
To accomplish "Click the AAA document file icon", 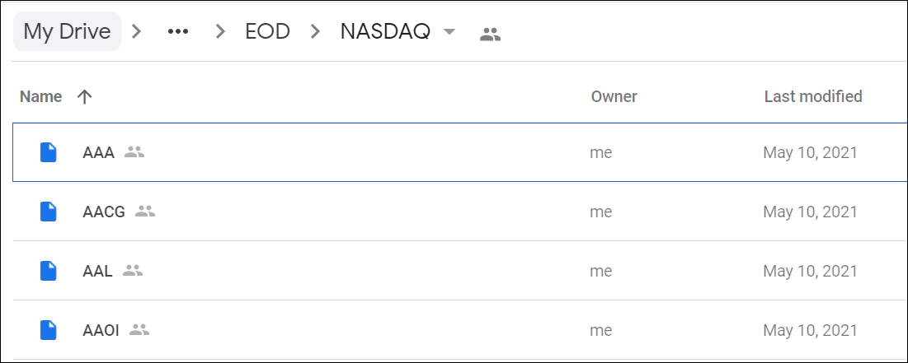I will 48,152.
